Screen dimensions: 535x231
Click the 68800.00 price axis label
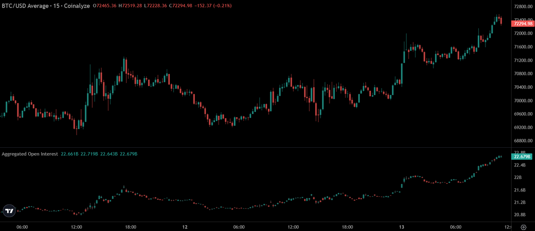coord(523,141)
